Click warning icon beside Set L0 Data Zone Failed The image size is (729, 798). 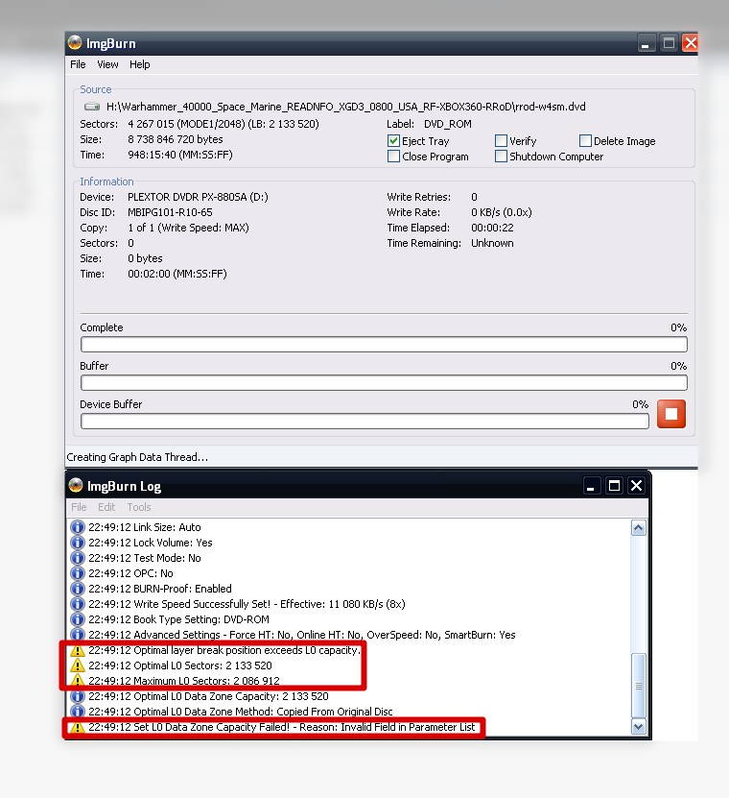tap(78, 727)
